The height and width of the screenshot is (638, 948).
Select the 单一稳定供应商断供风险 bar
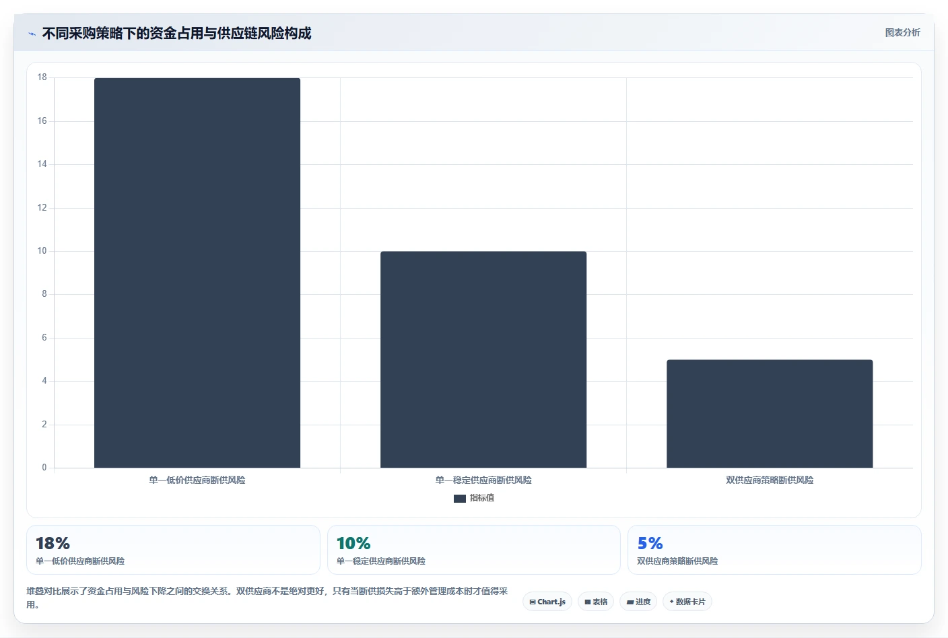pos(483,359)
